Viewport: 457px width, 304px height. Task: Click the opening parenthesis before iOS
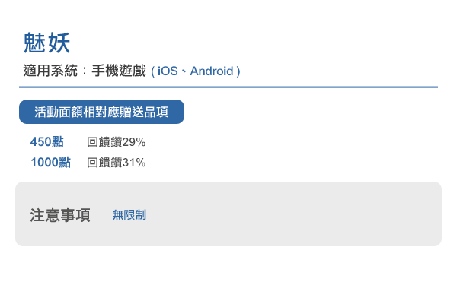click(153, 71)
